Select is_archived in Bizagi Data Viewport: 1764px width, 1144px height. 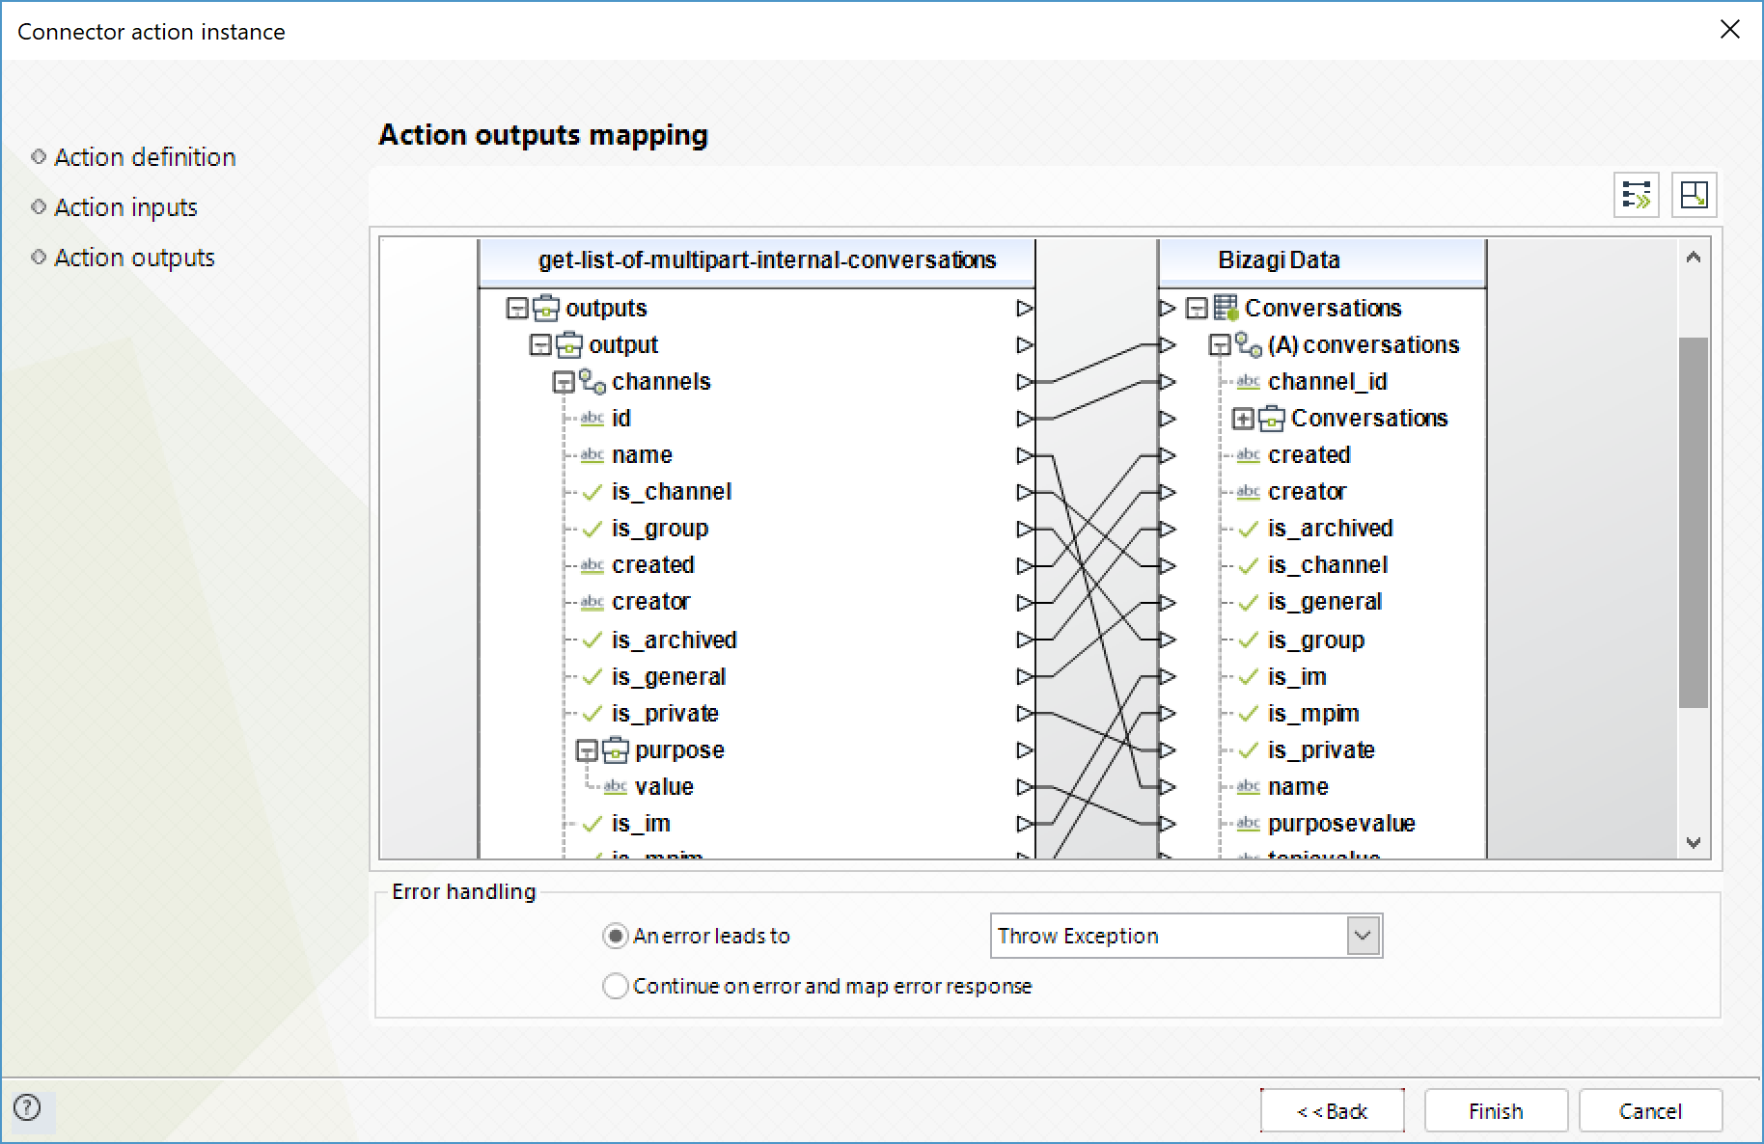pyautogui.click(x=1331, y=529)
